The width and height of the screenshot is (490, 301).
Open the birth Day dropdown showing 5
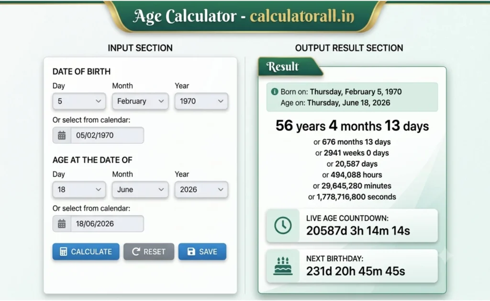(x=79, y=101)
